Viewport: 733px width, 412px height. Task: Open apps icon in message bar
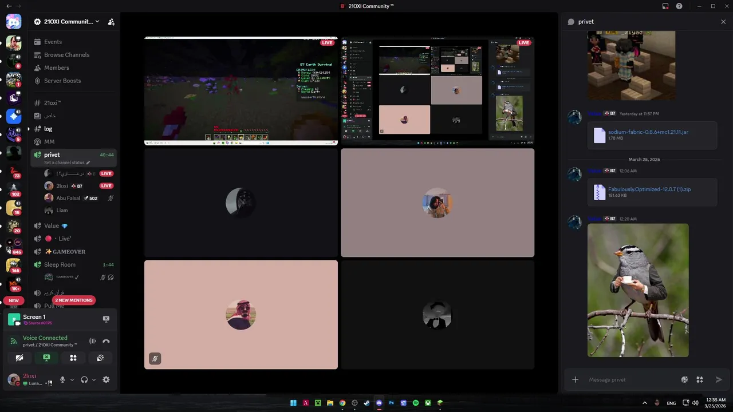point(700,379)
